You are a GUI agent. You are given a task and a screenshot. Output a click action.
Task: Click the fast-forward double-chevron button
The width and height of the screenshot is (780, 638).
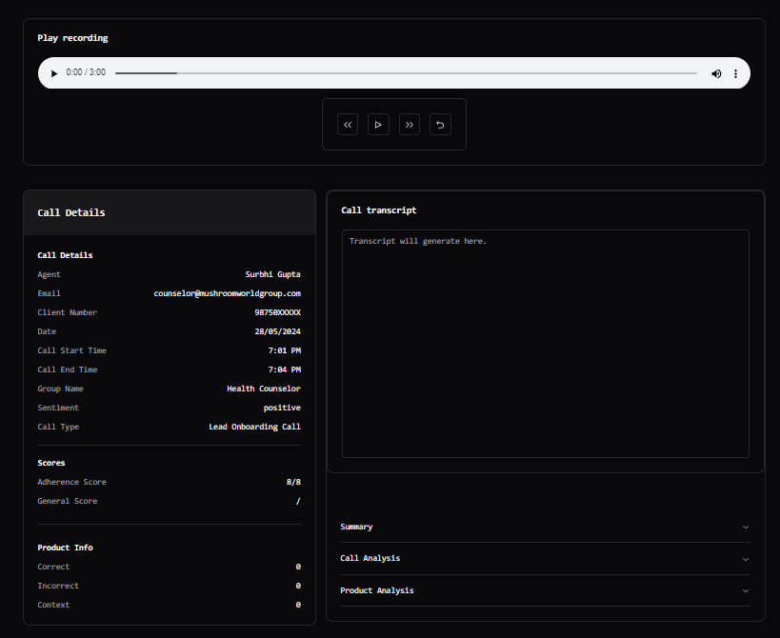tap(410, 125)
